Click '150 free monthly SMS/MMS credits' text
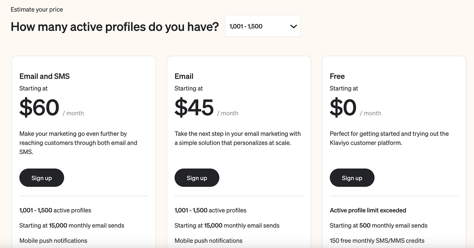Viewport: 474px width, 248px height. 377,241
